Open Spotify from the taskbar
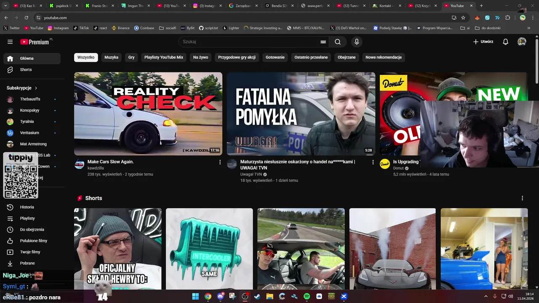The height and width of the screenshot is (303, 539). click(307, 296)
